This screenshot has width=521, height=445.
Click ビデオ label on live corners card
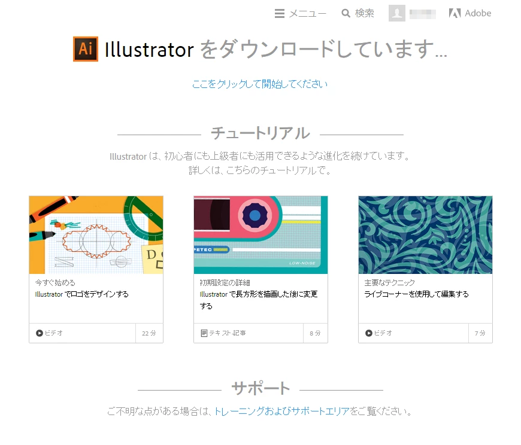[383, 333]
